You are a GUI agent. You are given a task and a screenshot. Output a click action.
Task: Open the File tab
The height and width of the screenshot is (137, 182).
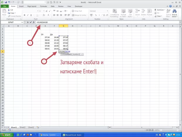5,6
